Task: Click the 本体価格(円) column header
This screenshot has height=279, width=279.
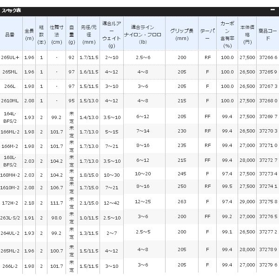Action: point(247,33)
